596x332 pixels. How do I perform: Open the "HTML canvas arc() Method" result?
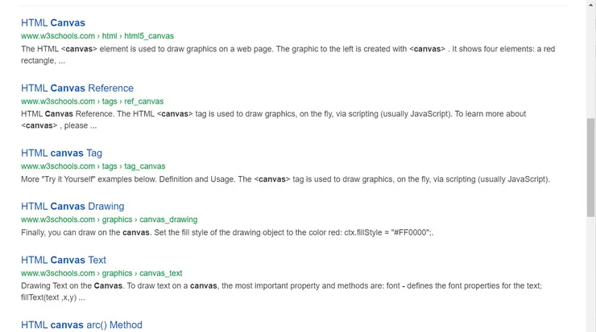pos(81,325)
